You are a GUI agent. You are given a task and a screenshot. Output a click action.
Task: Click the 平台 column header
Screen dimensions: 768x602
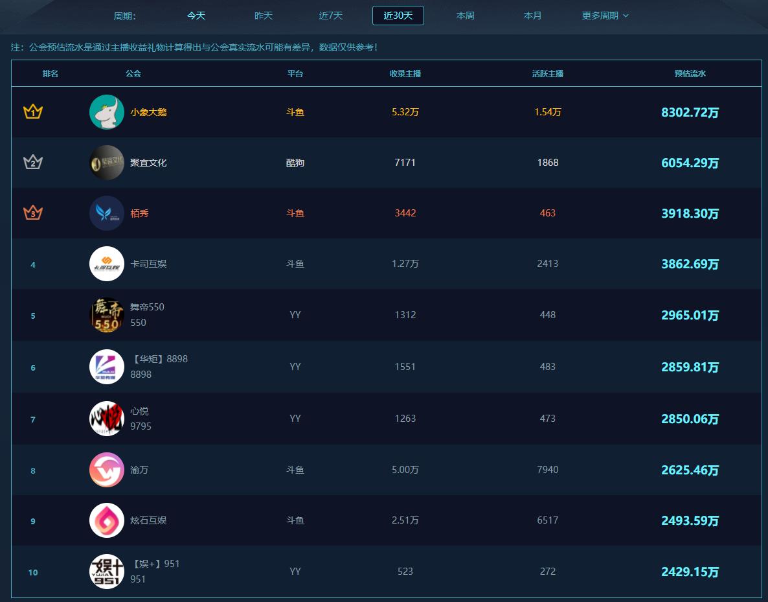point(295,73)
